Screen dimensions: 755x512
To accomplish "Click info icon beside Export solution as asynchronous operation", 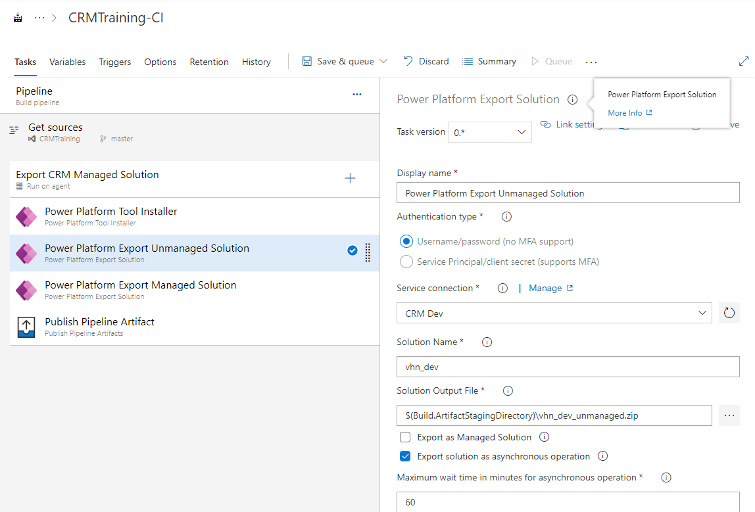I will [602, 455].
